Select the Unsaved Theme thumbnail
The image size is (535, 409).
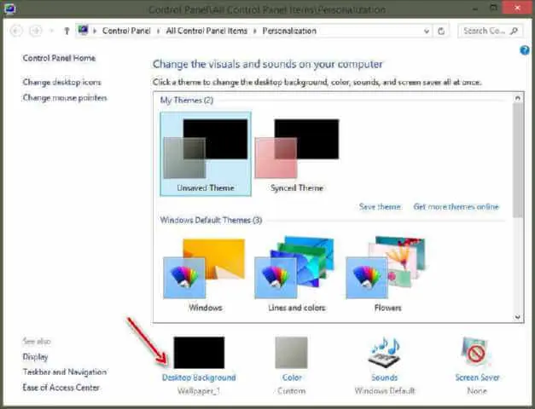206,153
